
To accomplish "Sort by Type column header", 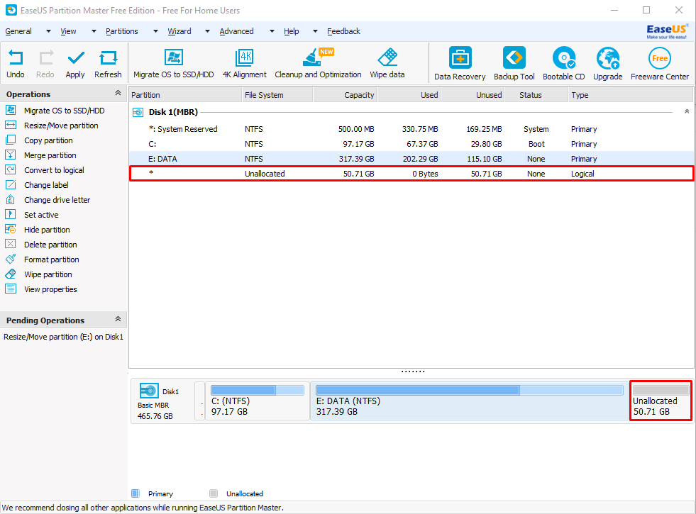I will (x=631, y=95).
